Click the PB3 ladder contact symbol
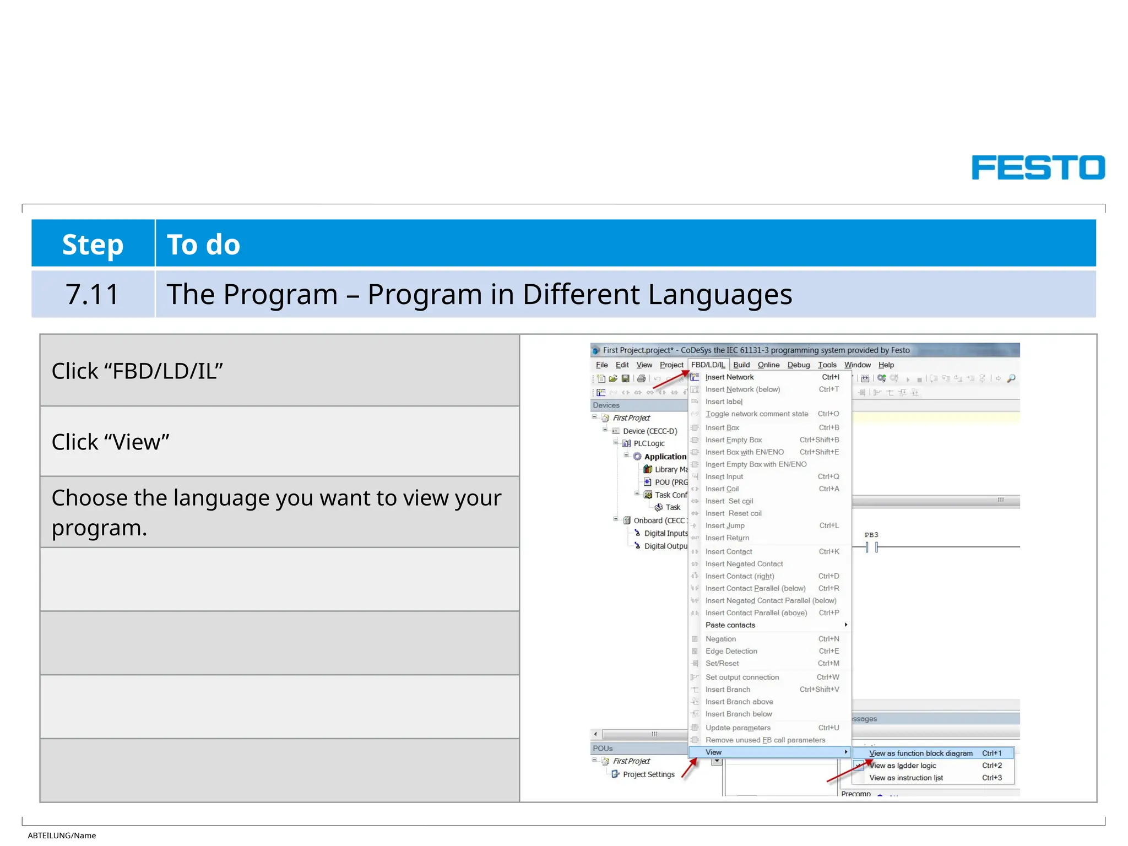Screen dimensions: 1128x846 point(871,547)
